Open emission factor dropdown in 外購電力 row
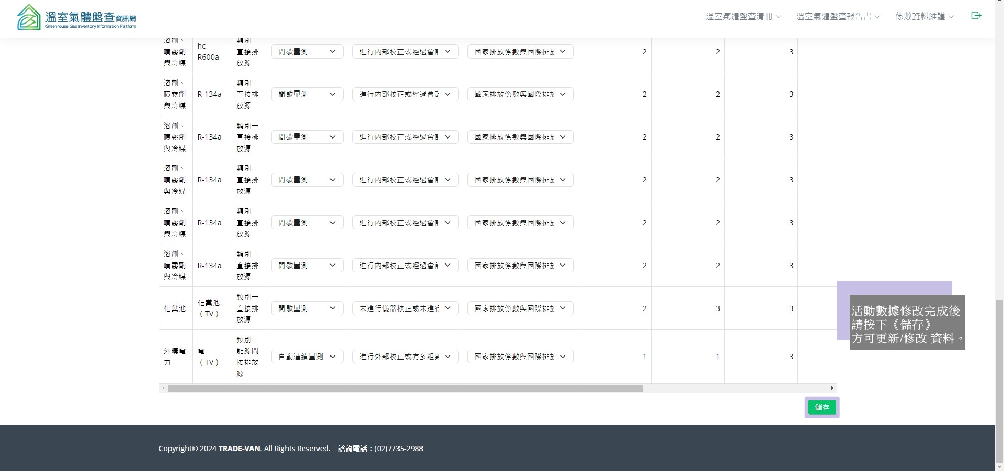 tap(520, 357)
